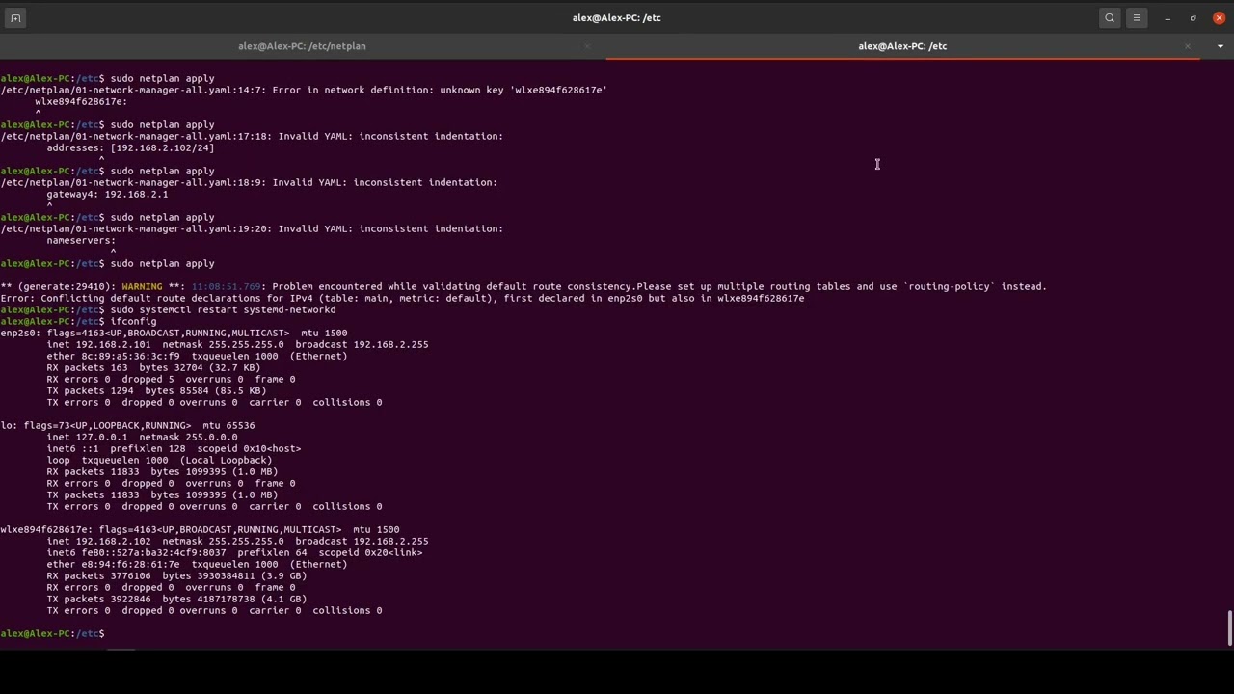The height and width of the screenshot is (694, 1234).
Task: Click 'inet 127.0.0.1' loopback line
Action: pyautogui.click(x=142, y=437)
